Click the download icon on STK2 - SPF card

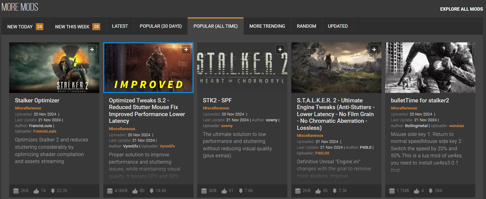pos(241,191)
